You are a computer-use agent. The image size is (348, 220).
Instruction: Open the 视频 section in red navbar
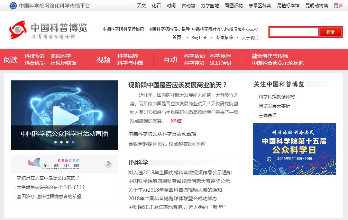[103, 60]
